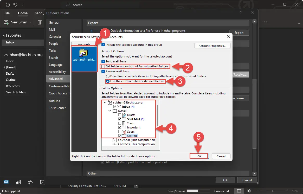Viewport: 303px width, 194px height.
Task: Click the Delete trash can ribbon icon
Action: tap(40, 22)
